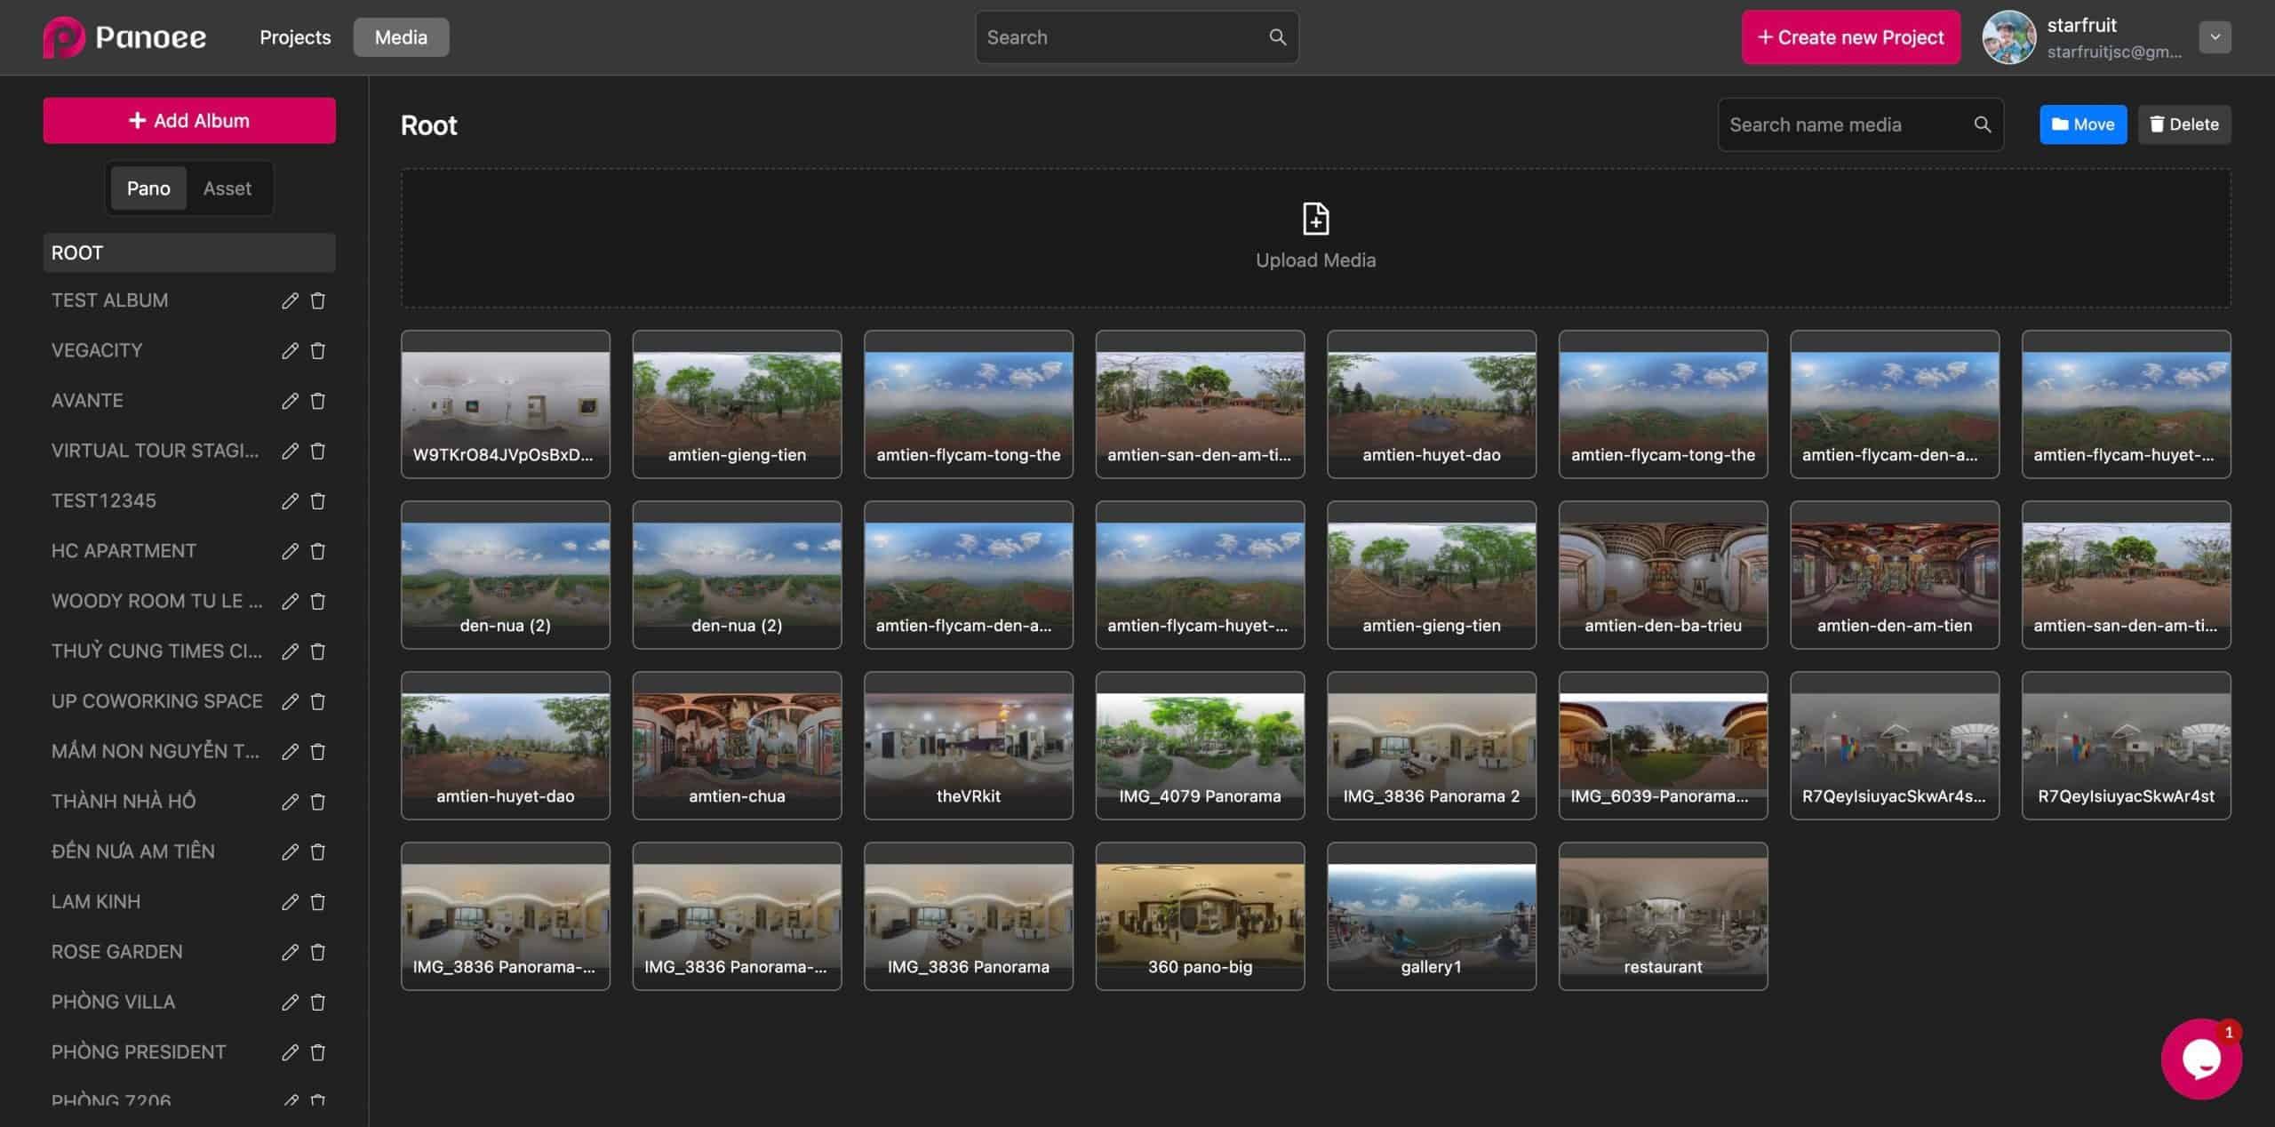Click the Panoee logo

(x=124, y=37)
